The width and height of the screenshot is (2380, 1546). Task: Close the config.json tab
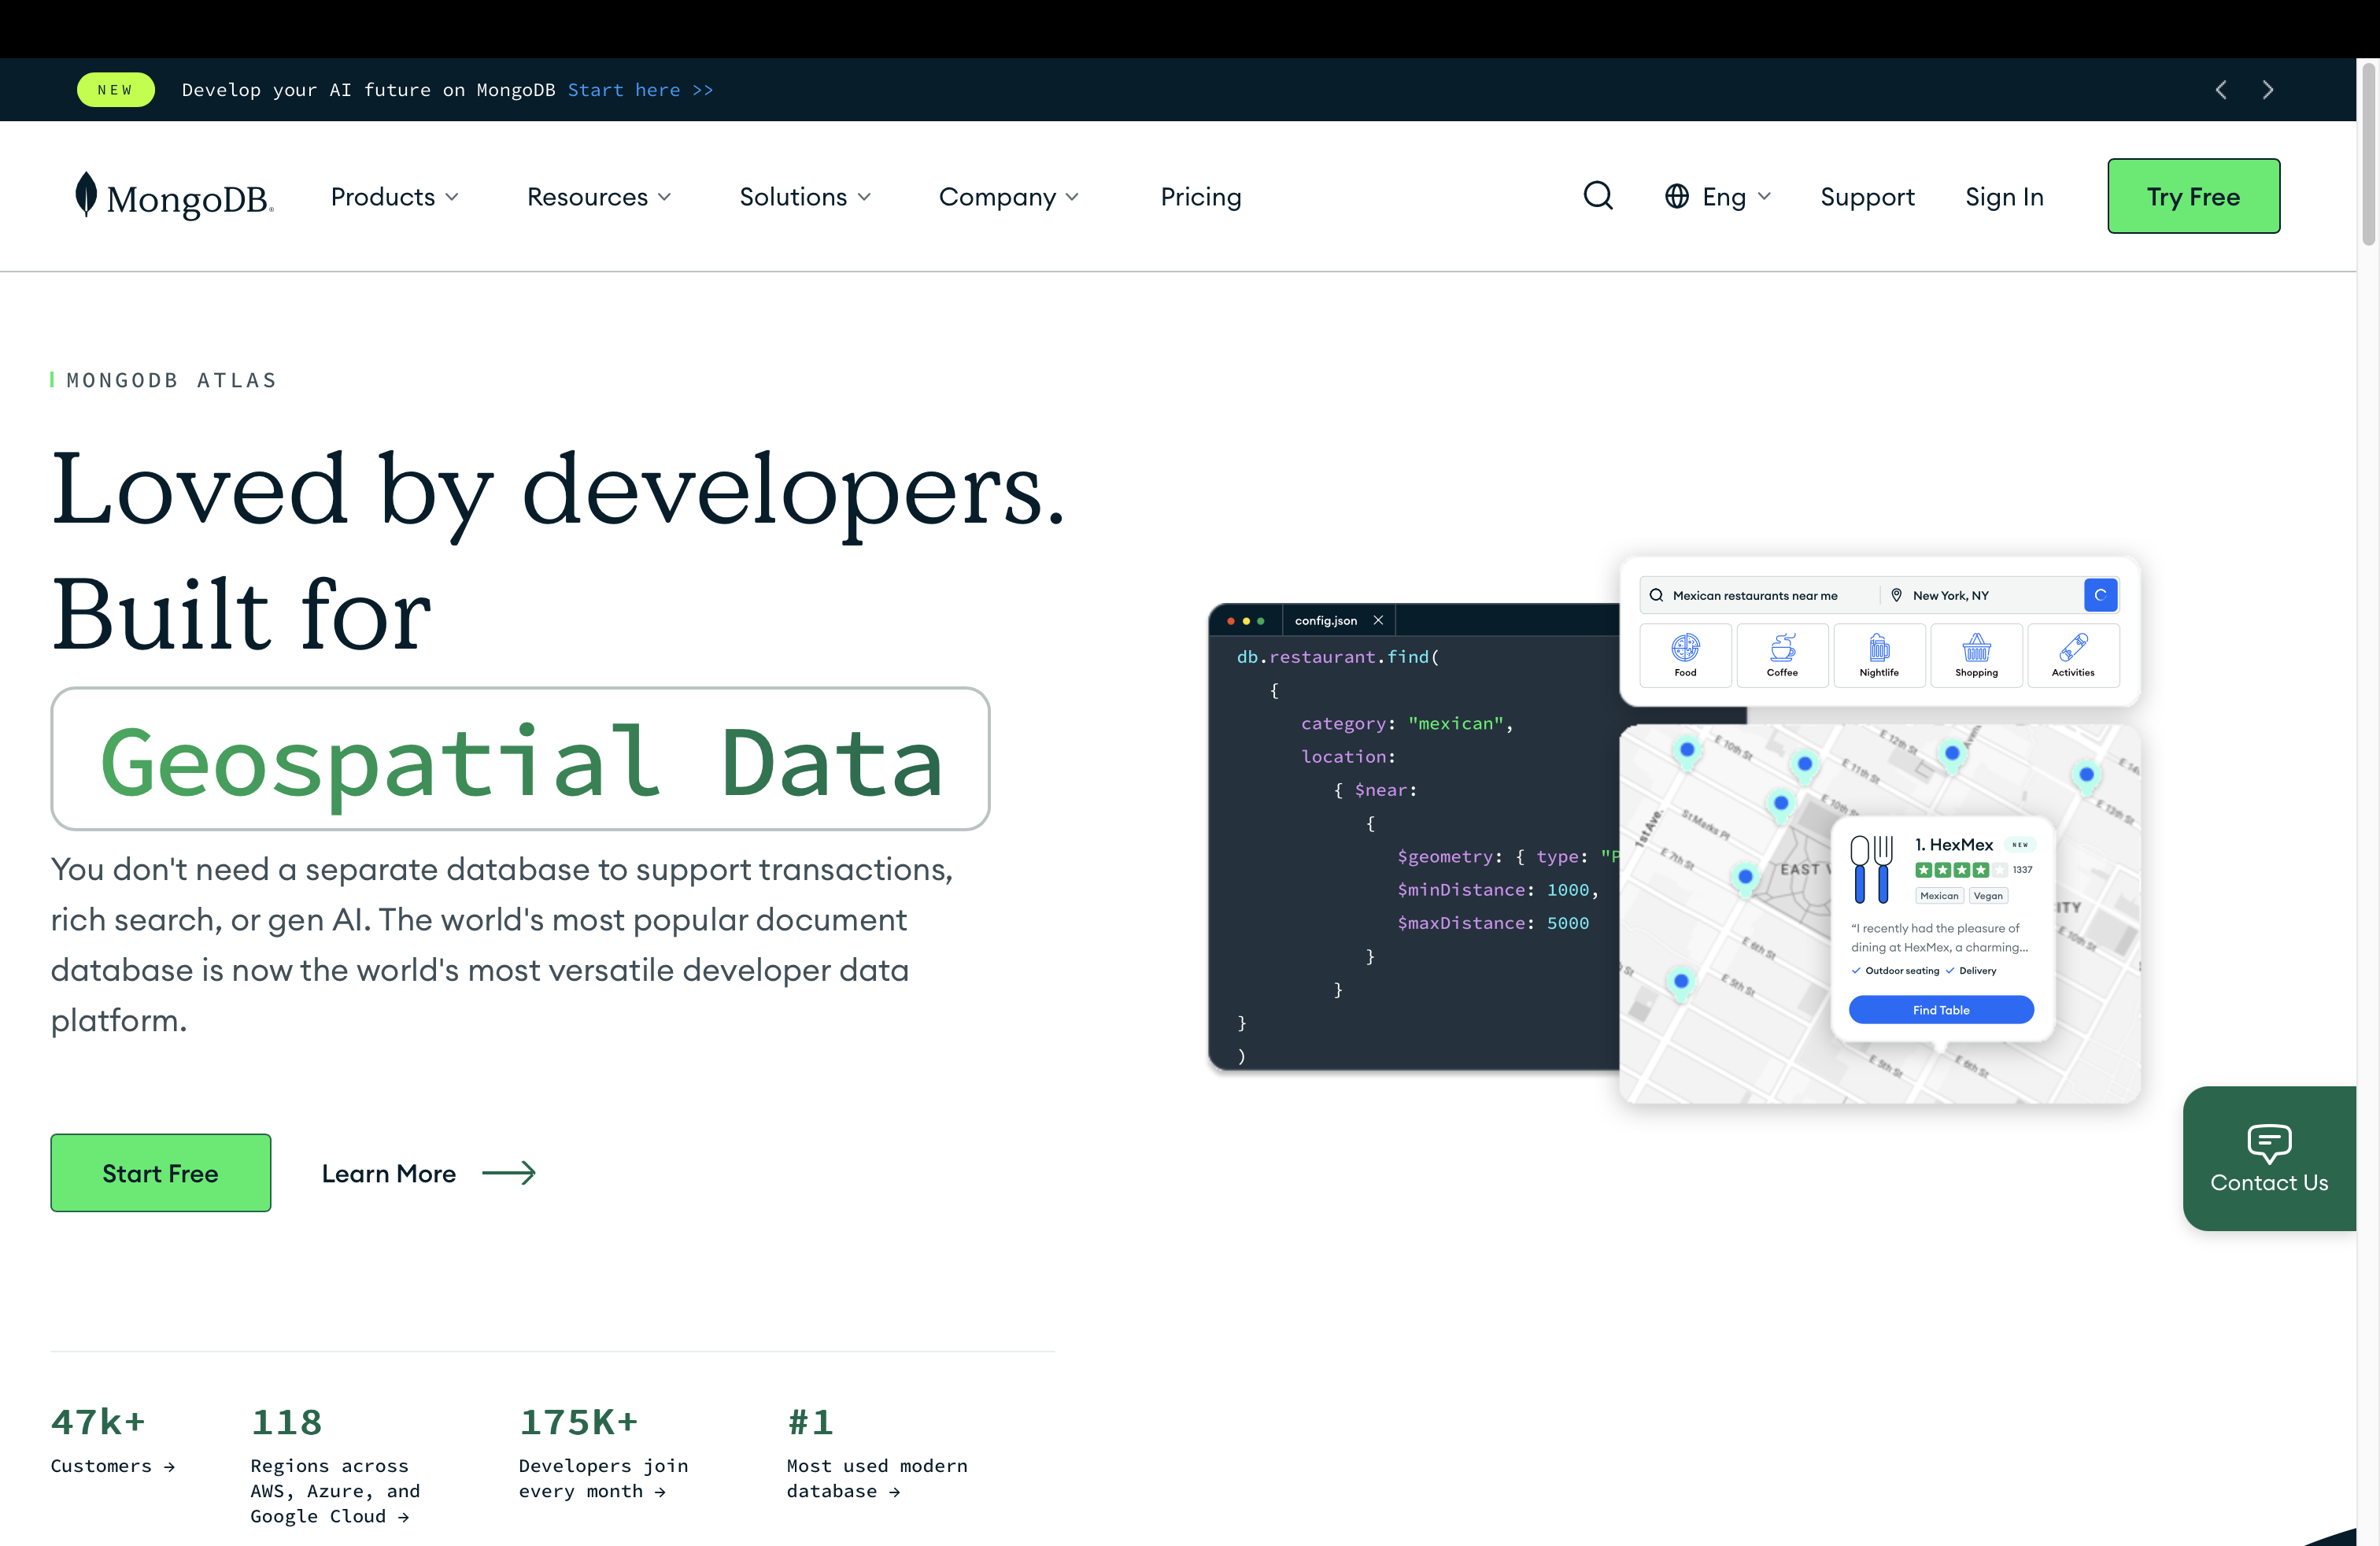1378,620
